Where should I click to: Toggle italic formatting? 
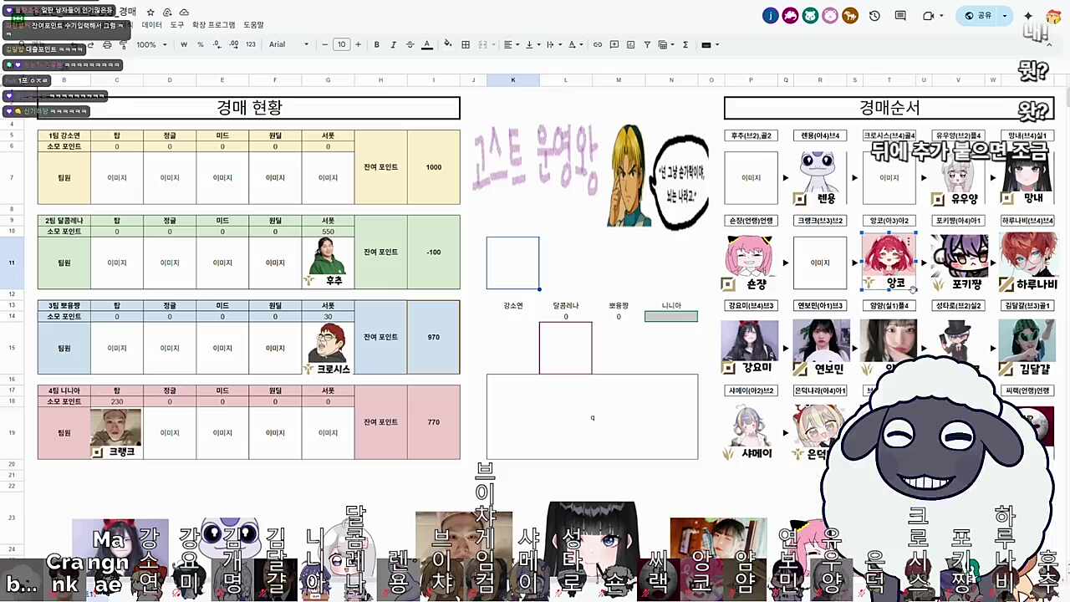click(393, 44)
